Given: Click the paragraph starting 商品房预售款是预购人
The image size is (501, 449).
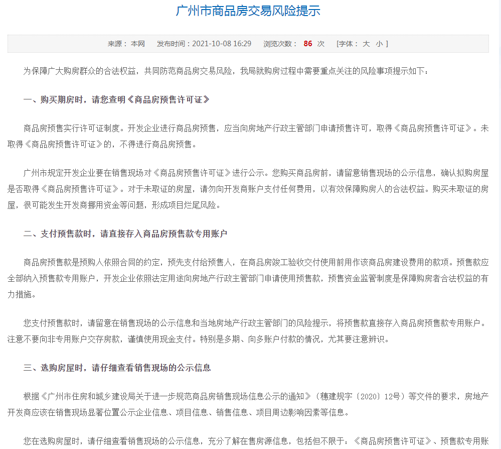Looking at the screenshot, I should [x=251, y=278].
